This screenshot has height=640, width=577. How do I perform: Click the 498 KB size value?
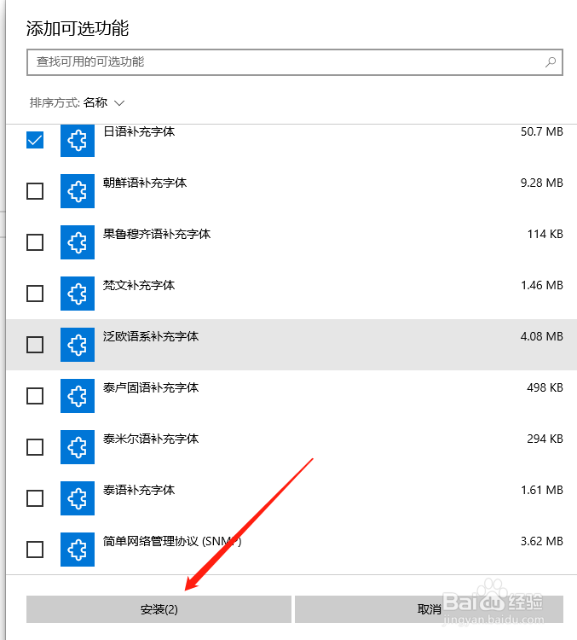coord(545,387)
